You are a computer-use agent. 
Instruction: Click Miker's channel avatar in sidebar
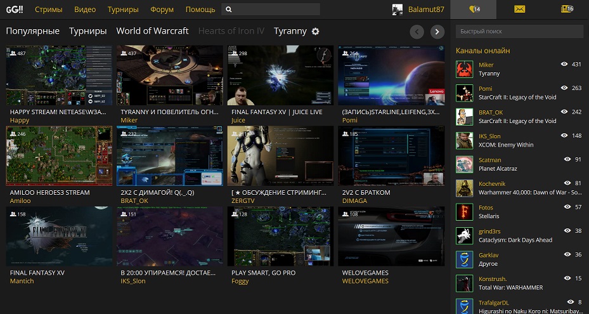[x=464, y=69]
